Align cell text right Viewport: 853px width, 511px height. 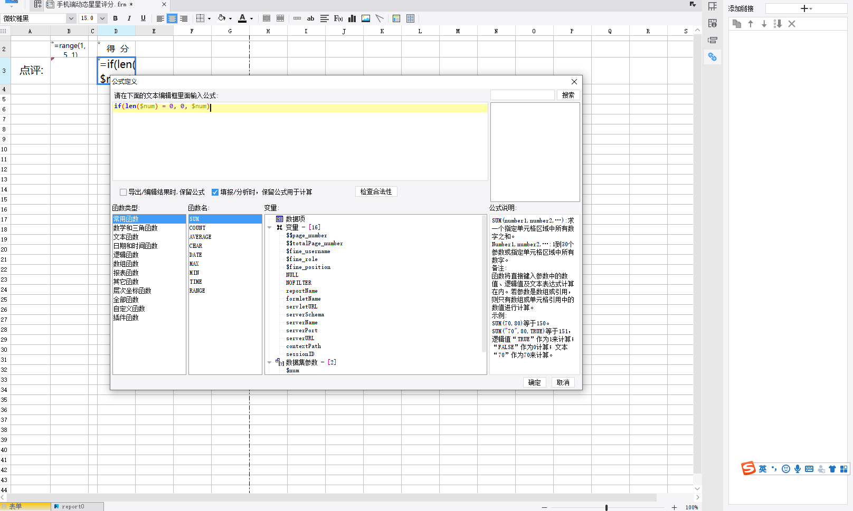pyautogui.click(x=184, y=18)
